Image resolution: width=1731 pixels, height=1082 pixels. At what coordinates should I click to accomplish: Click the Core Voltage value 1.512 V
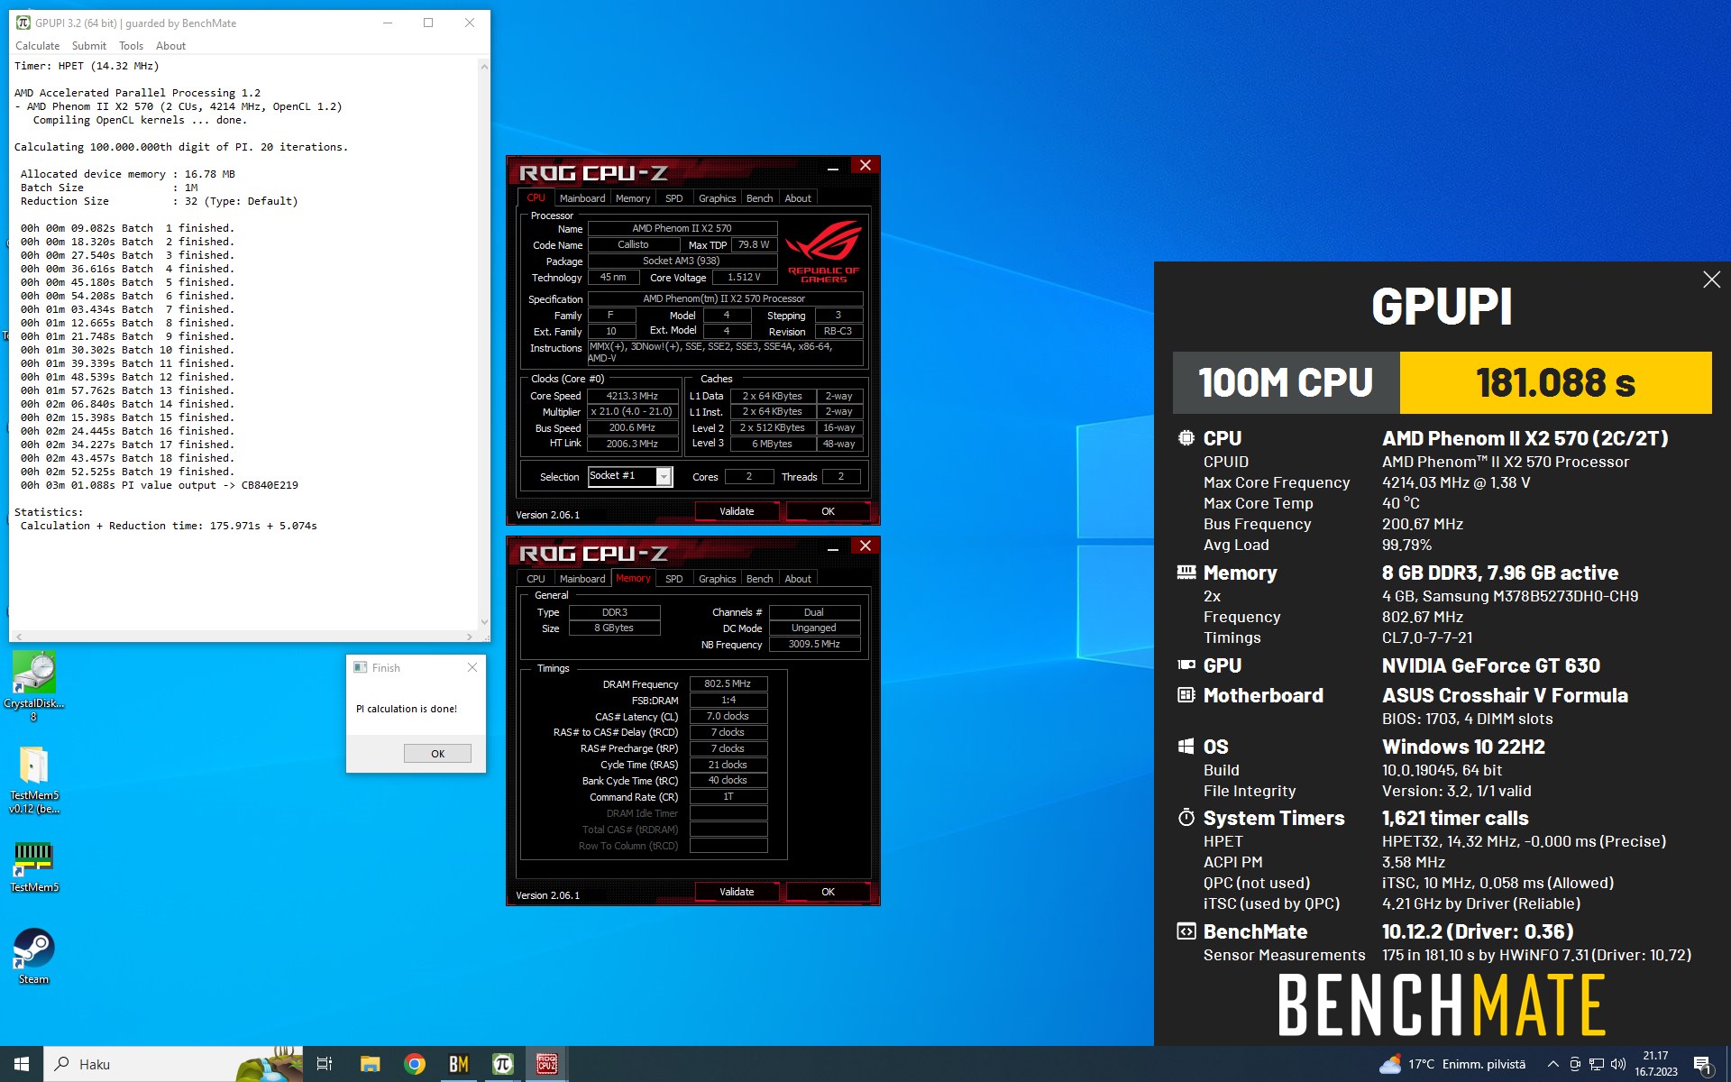(744, 278)
